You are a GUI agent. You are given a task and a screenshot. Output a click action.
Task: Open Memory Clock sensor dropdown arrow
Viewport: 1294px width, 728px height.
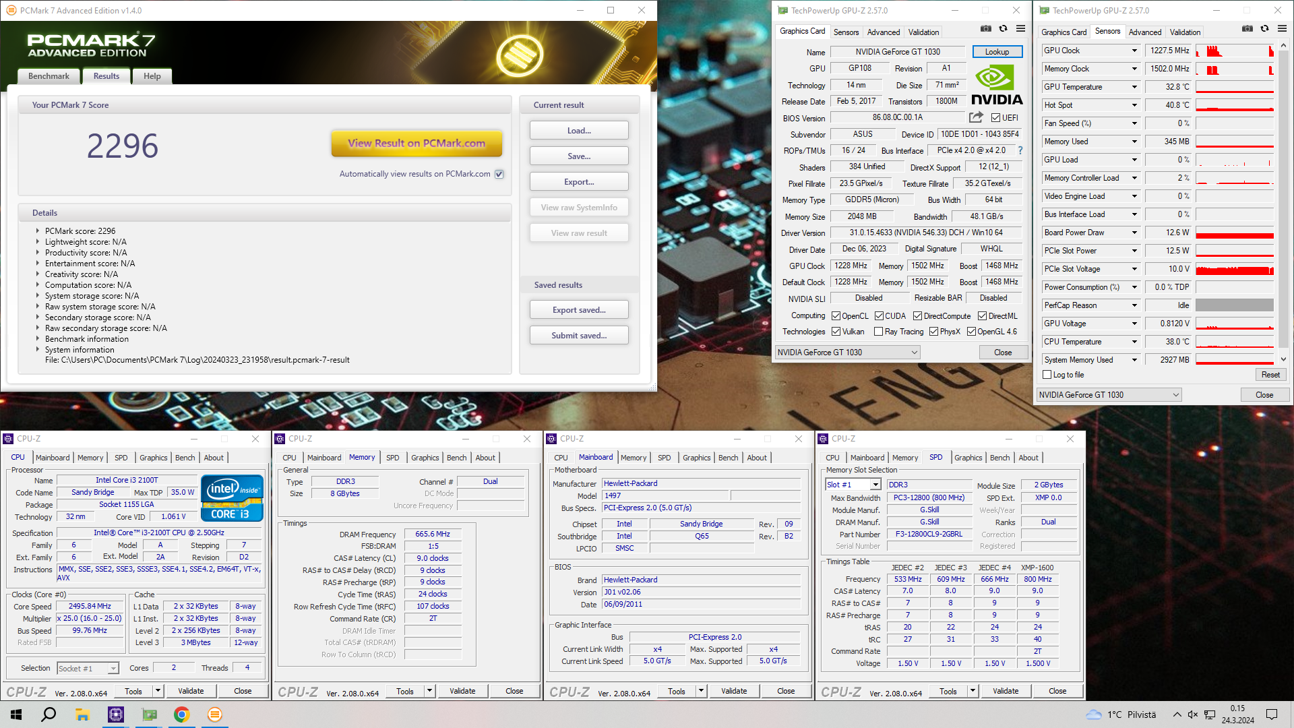click(x=1134, y=69)
